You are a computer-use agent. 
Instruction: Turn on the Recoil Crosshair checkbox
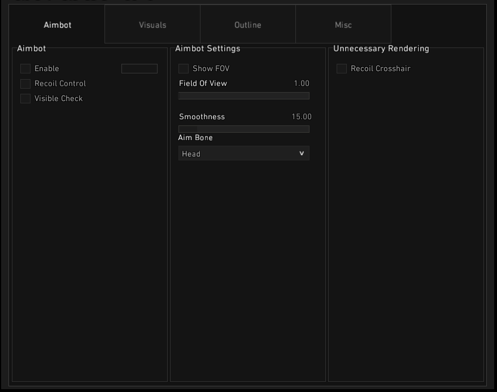pos(342,69)
